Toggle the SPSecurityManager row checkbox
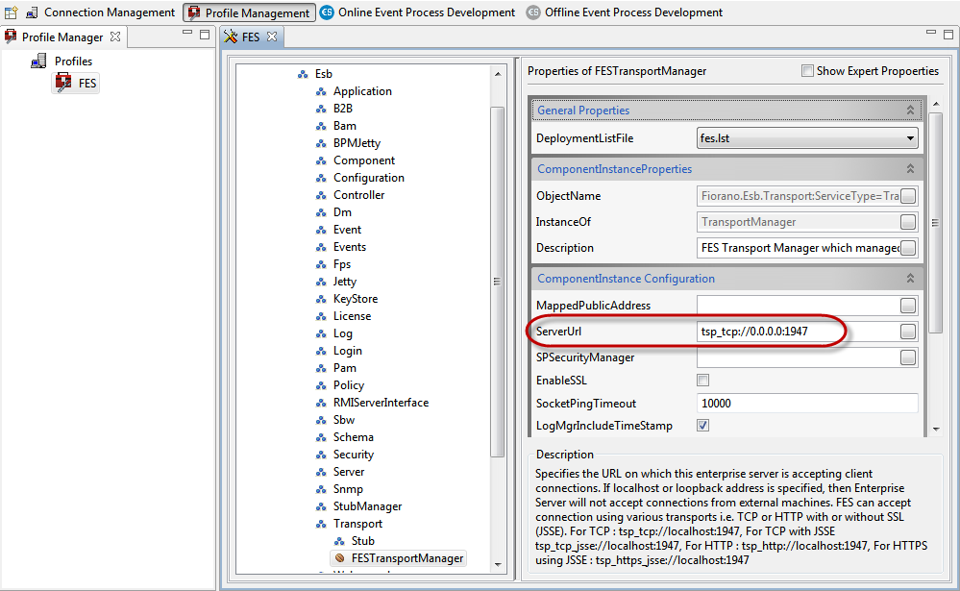The height and width of the screenshot is (591, 960). coord(908,357)
